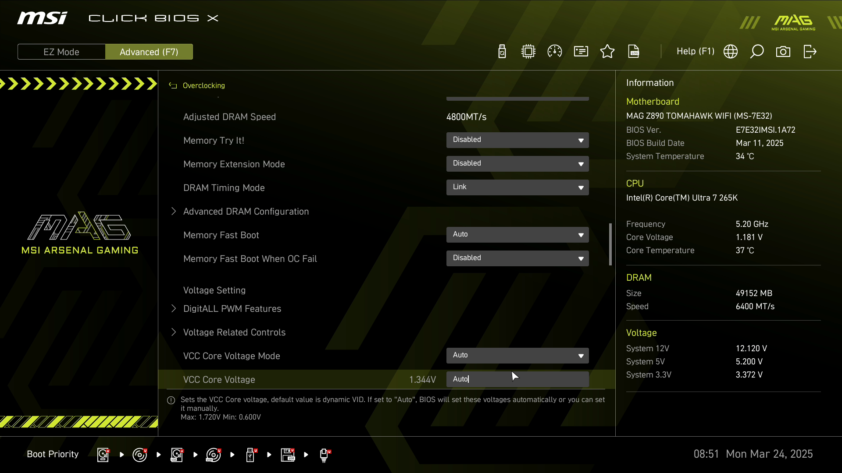Switch to EZ Mode
The image size is (842, 473).
tap(61, 52)
